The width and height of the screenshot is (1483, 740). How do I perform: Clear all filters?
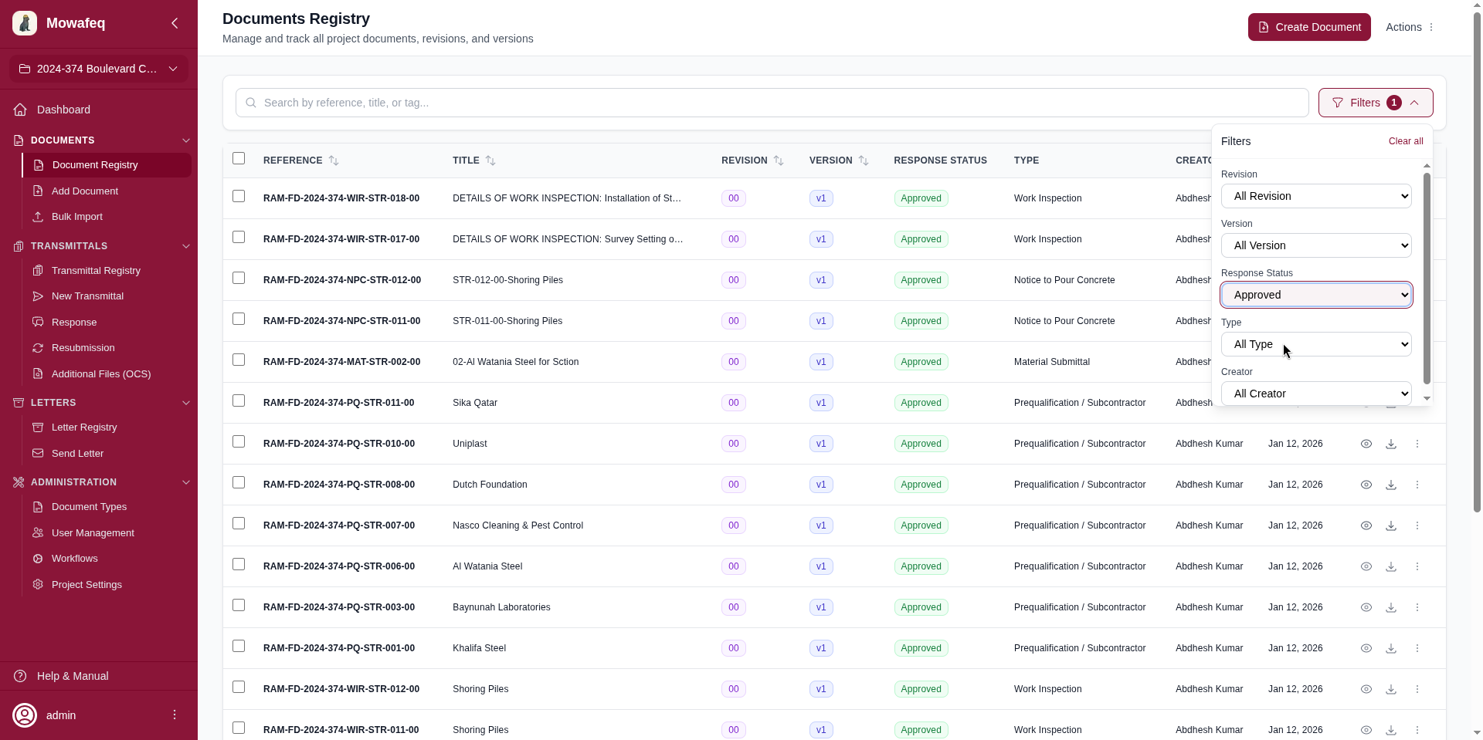[x=1404, y=141]
